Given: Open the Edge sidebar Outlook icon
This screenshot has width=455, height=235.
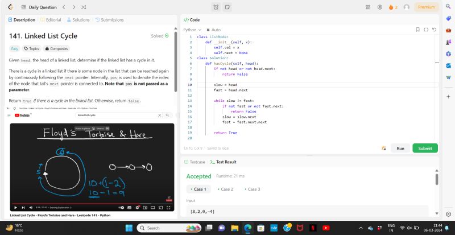Looking at the screenshot, I should 448,65.
